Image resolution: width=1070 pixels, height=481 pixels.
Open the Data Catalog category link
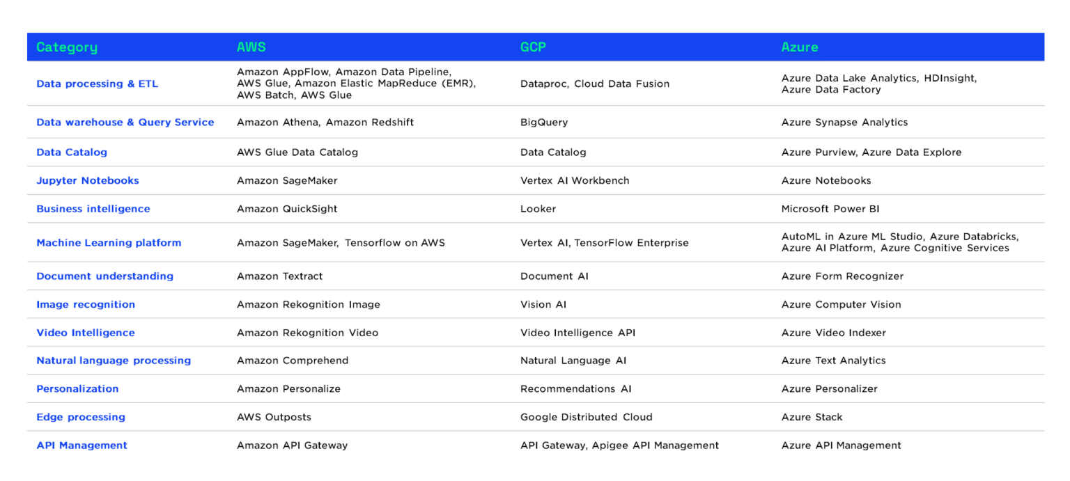(x=71, y=152)
